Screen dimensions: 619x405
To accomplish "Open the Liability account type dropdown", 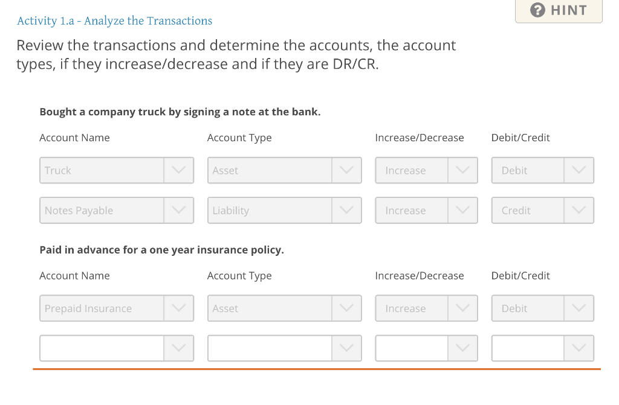I will click(x=347, y=210).
